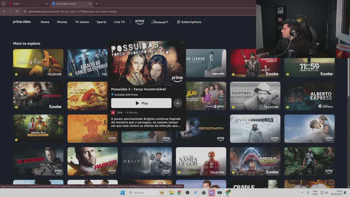The width and height of the screenshot is (350, 197).
Task: Add Possuídas 2 to watchlist with plus
Action: 178,103
